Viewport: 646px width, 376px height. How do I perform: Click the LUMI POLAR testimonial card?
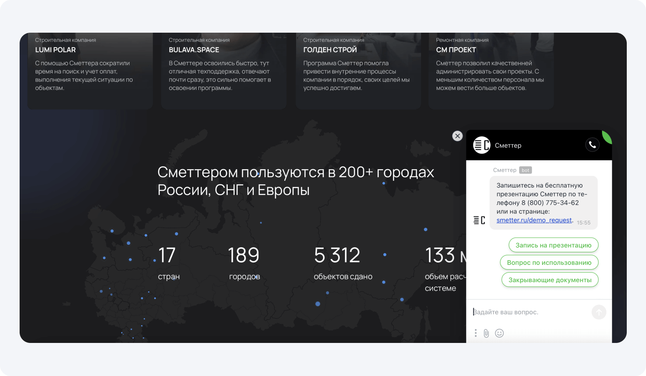90,71
